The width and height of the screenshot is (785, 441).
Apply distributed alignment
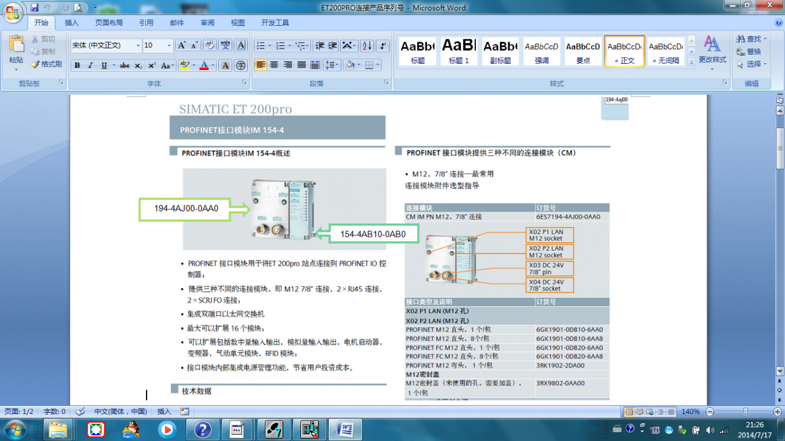coord(315,65)
